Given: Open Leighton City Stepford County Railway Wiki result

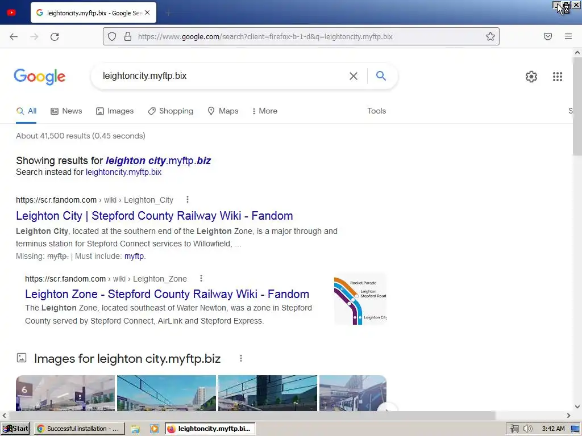Looking at the screenshot, I should click(155, 216).
